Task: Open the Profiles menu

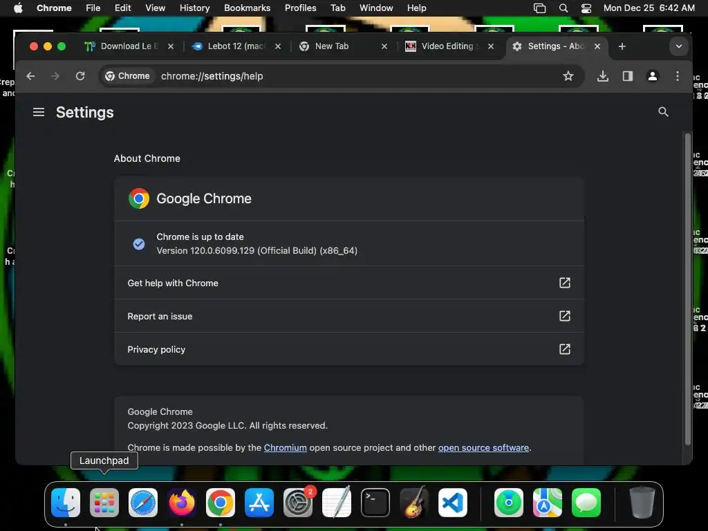Action: [x=300, y=8]
